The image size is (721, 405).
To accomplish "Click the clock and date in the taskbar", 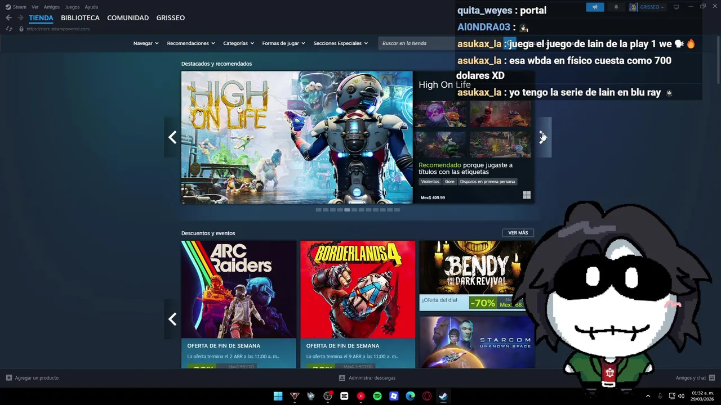I will 702,396.
